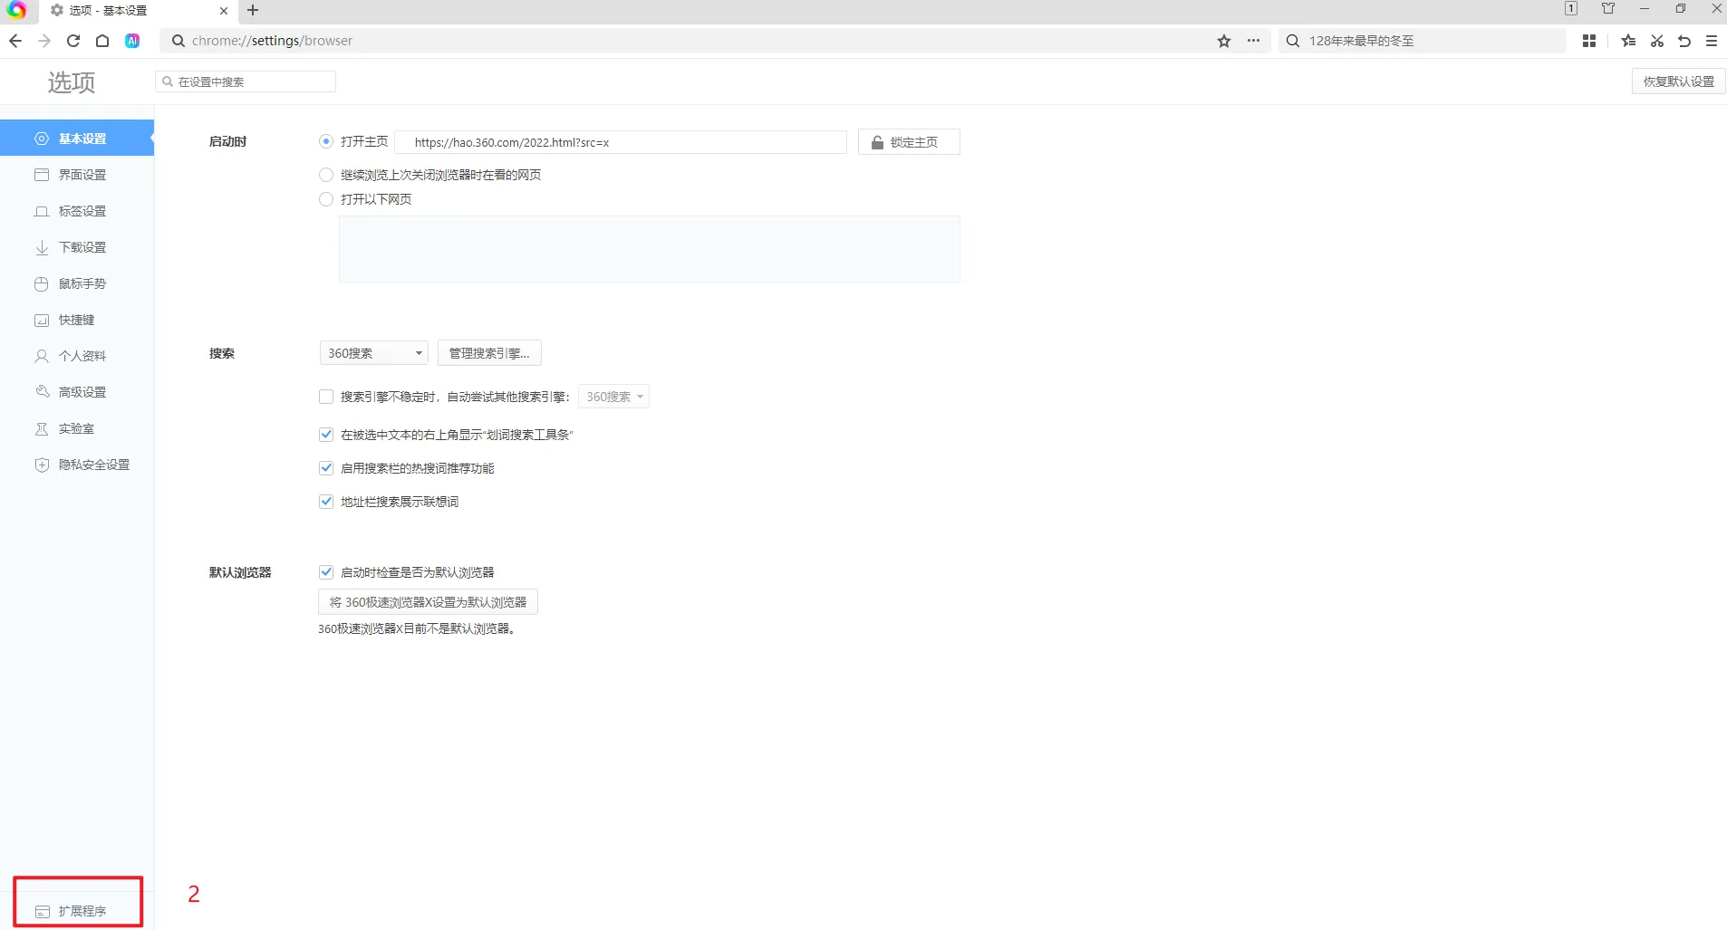The width and height of the screenshot is (1727, 930).
Task: Select the 打开以下网页 radio button
Action: click(326, 199)
